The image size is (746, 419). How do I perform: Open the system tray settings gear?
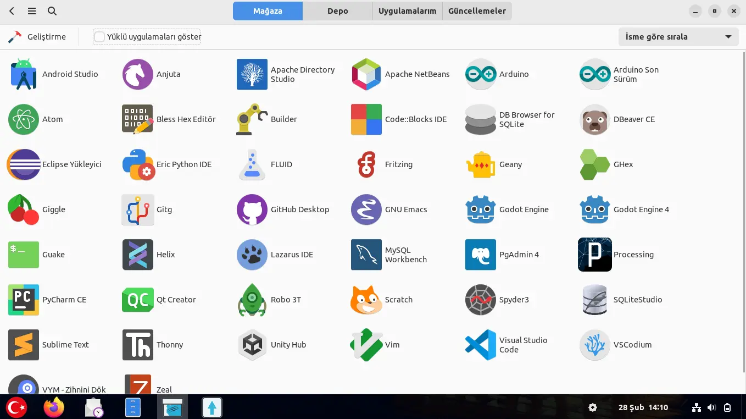(x=593, y=407)
